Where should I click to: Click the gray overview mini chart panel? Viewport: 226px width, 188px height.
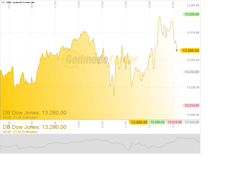tap(100, 144)
